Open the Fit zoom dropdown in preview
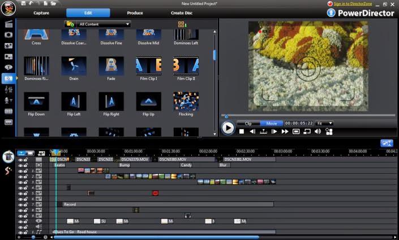Viewport: 399px width, 240px height. tap(325, 123)
